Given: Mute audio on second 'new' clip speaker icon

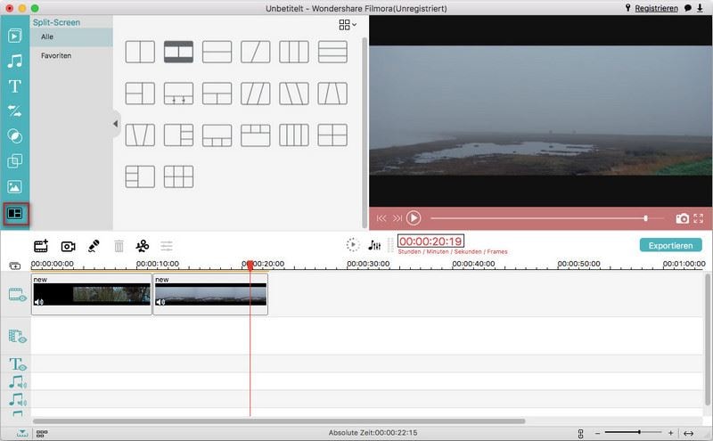Looking at the screenshot, I should click(x=160, y=302).
